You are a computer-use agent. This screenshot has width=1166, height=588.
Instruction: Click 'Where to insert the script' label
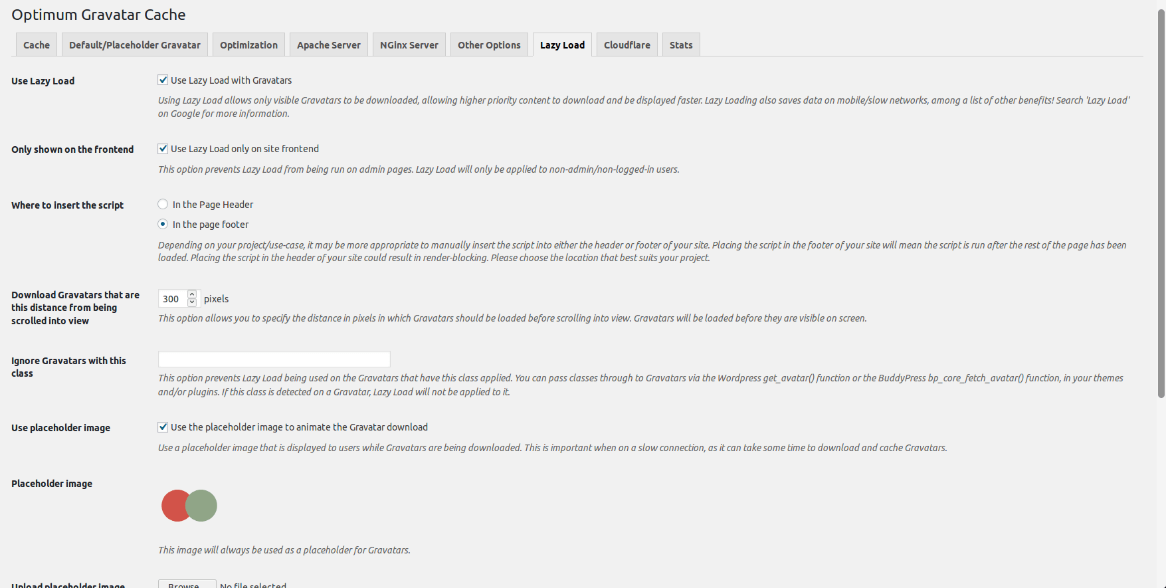[x=67, y=205]
